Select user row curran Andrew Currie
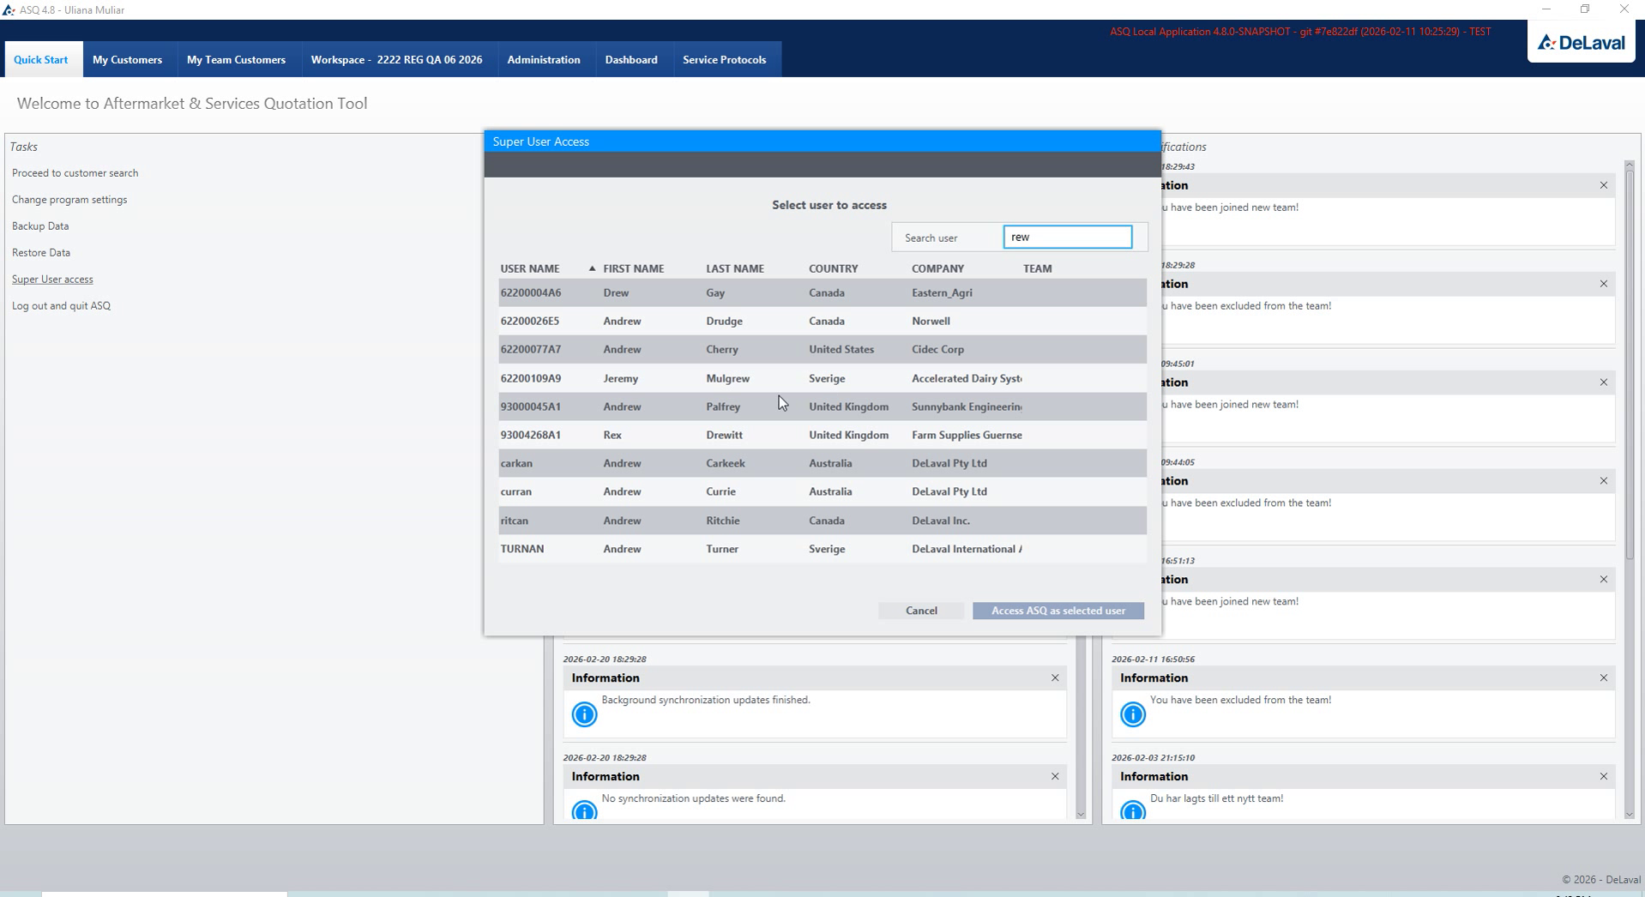The height and width of the screenshot is (897, 1645). click(822, 491)
